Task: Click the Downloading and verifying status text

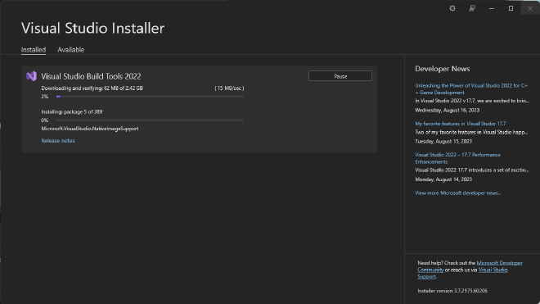Action: 92,88
